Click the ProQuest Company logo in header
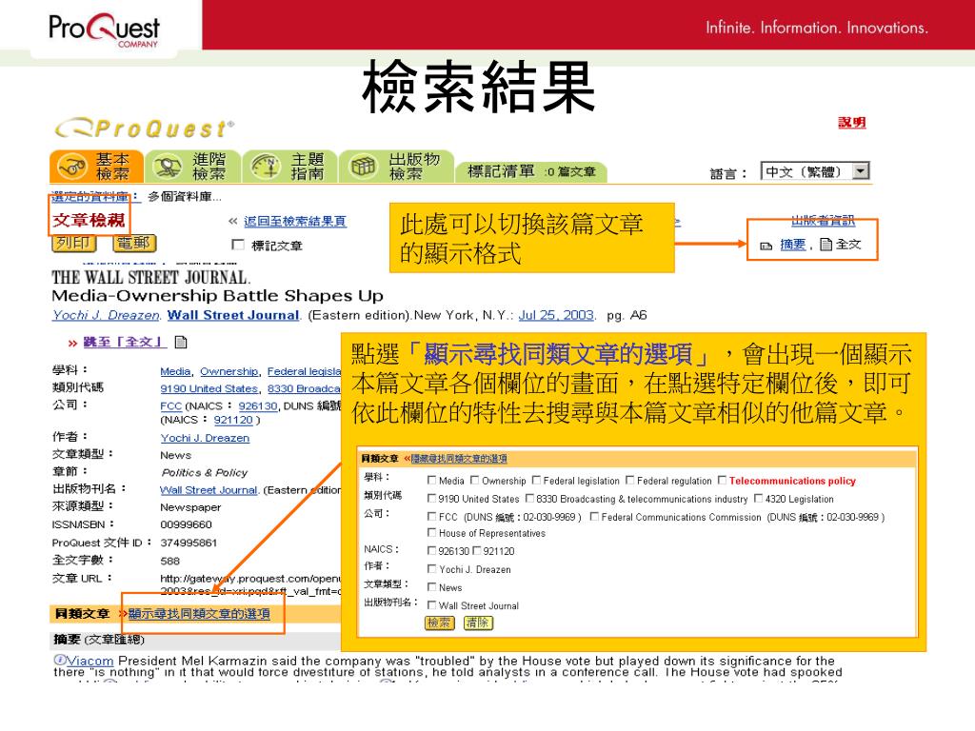Viewport: 975px width, 731px height. point(104,30)
